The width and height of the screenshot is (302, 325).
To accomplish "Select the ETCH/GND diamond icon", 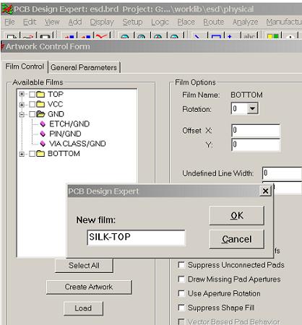I will point(43,124).
